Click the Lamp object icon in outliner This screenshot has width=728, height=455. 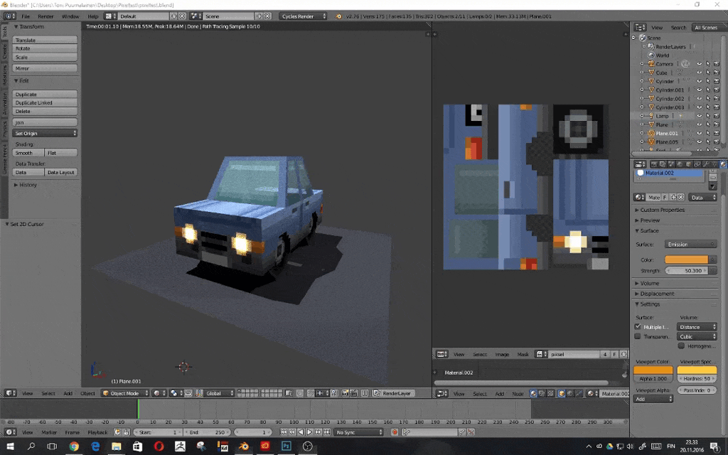651,116
